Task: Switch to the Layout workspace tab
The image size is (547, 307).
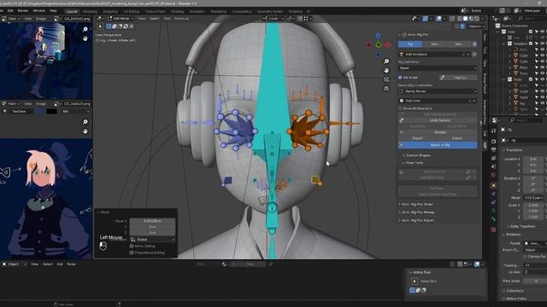Action: pos(72,11)
